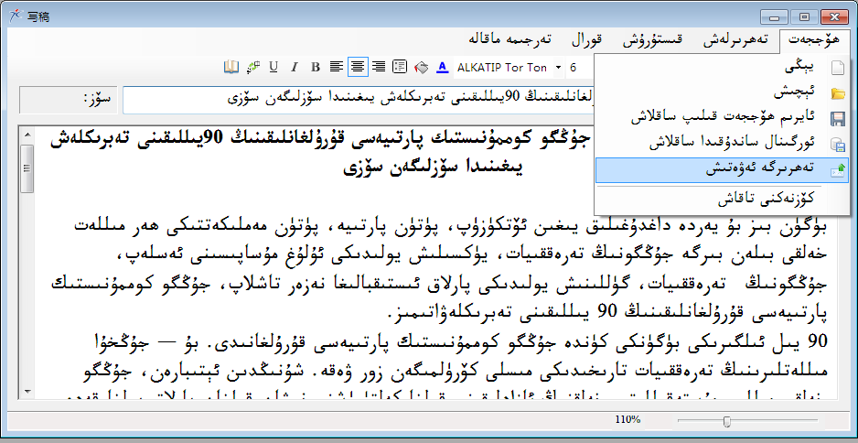
Task: Align text to the right
Action: [378, 67]
